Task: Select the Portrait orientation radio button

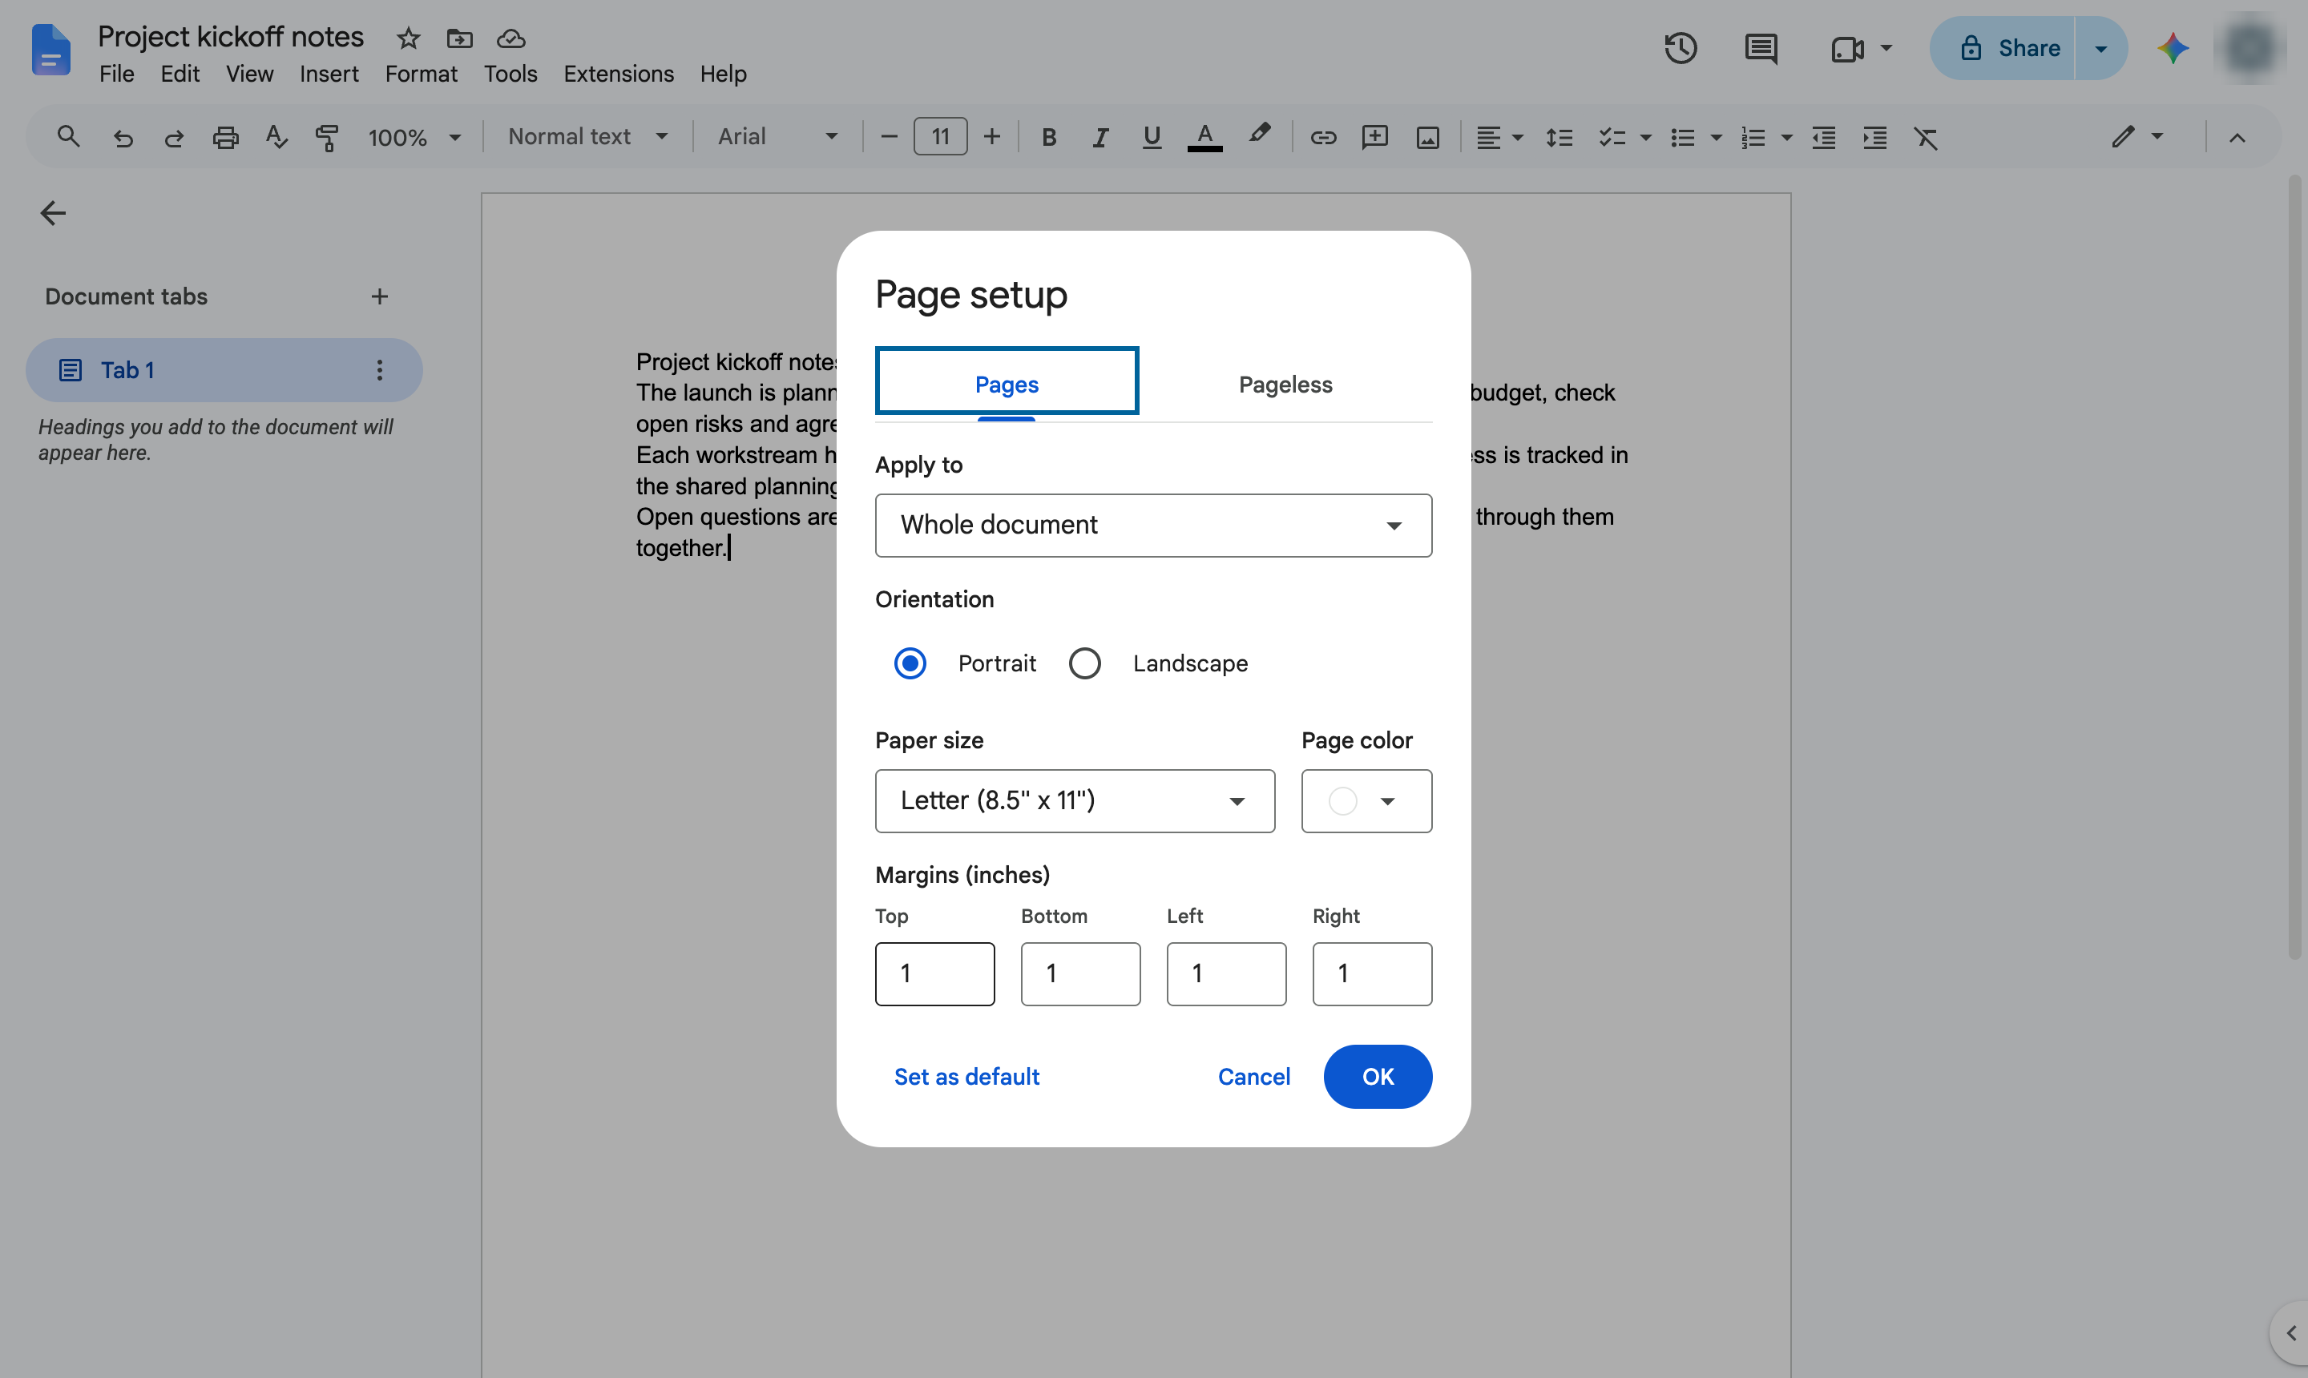Action: click(910, 663)
